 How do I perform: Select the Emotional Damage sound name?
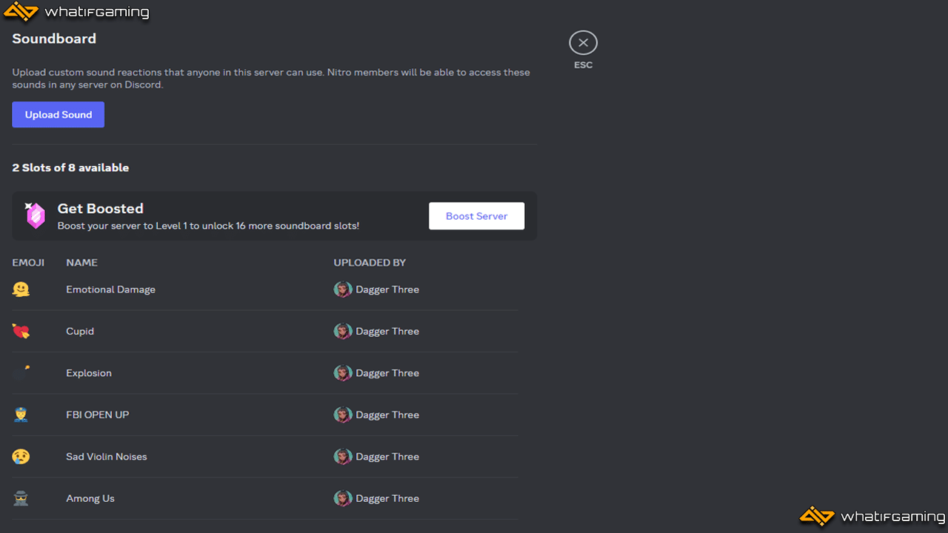point(110,289)
